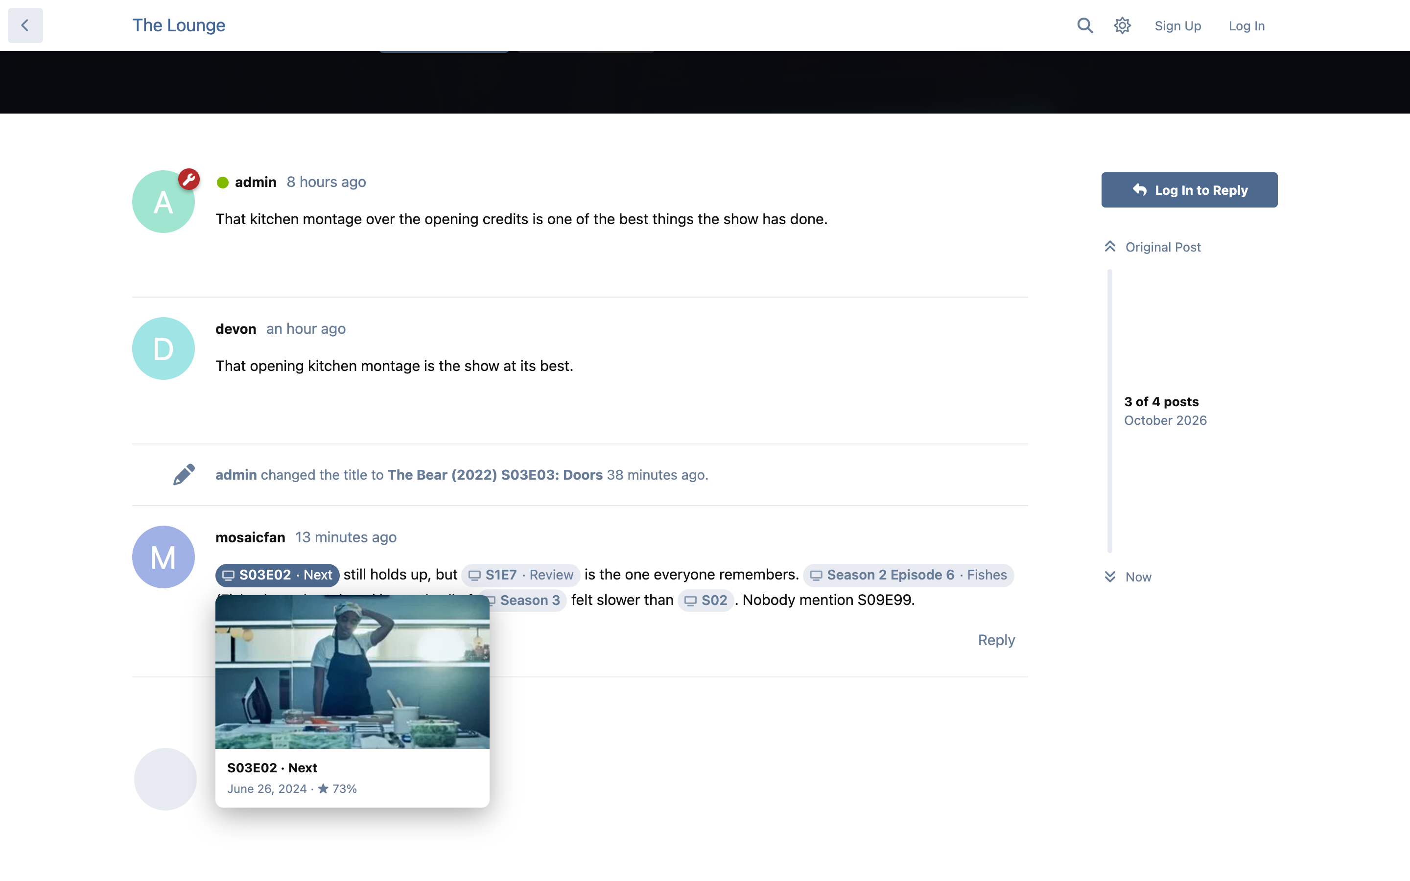
Task: Open the S1E7 · Review episode chip
Action: point(521,575)
